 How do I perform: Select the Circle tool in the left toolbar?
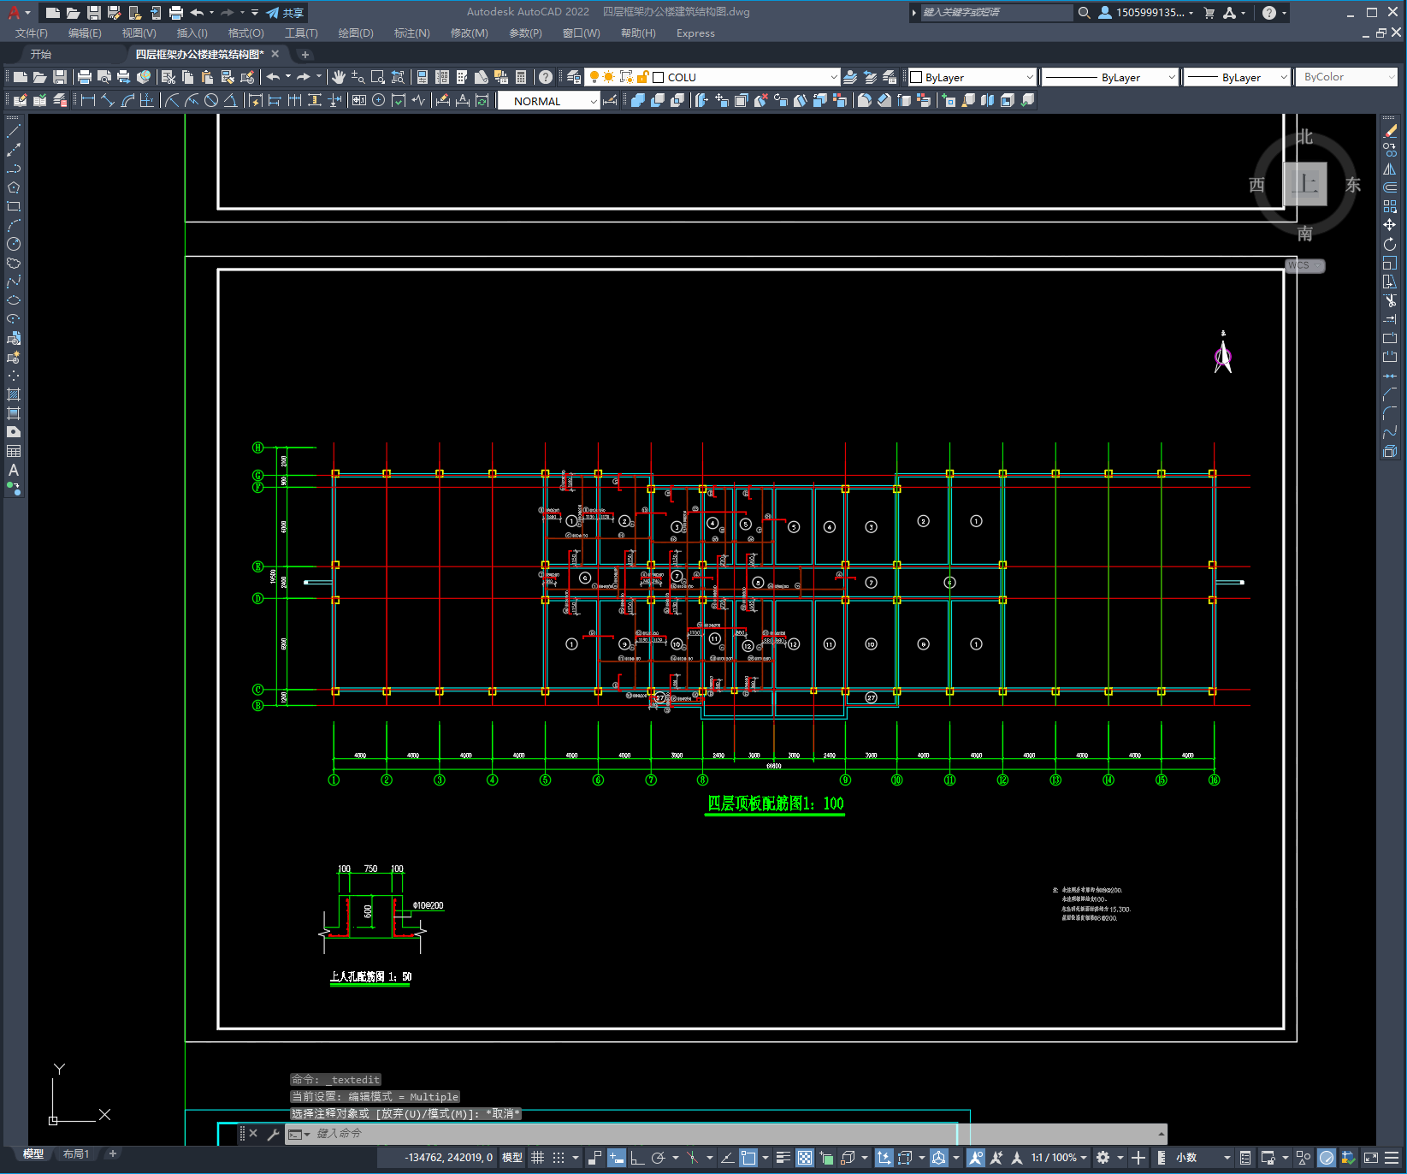pos(14,244)
